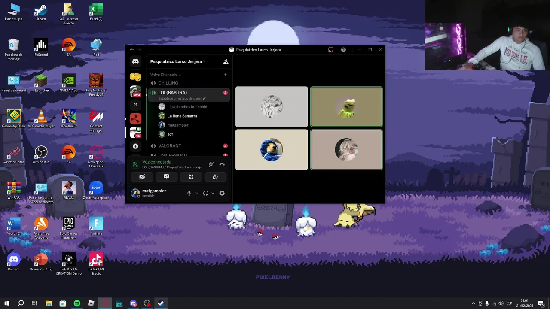Image resolution: width=550 pixels, height=309 pixels.
Task: Open the soundboard button
Action: click(x=215, y=177)
